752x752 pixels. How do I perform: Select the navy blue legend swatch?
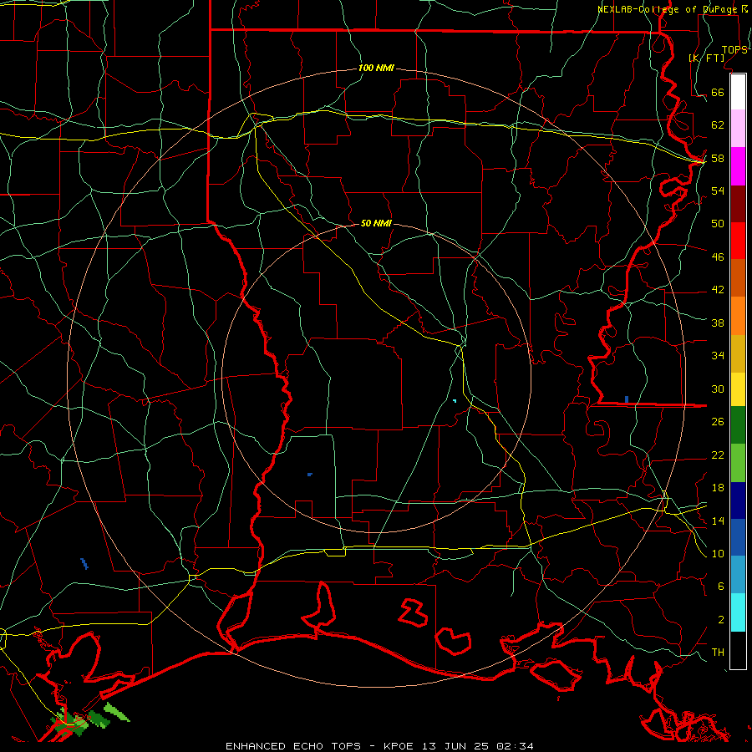coord(738,500)
